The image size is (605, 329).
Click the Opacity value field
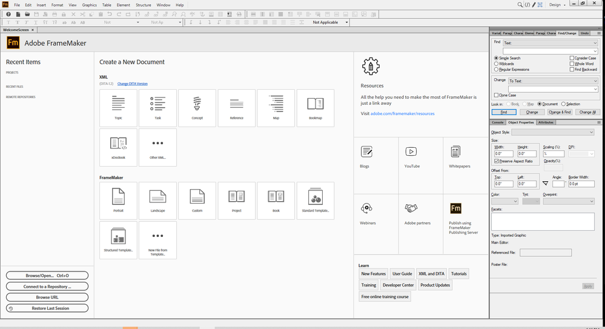click(x=554, y=168)
